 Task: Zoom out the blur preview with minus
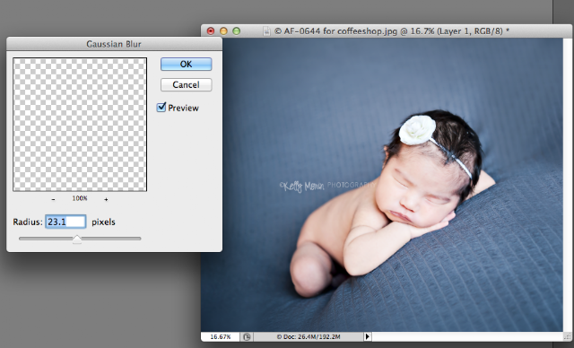(54, 199)
